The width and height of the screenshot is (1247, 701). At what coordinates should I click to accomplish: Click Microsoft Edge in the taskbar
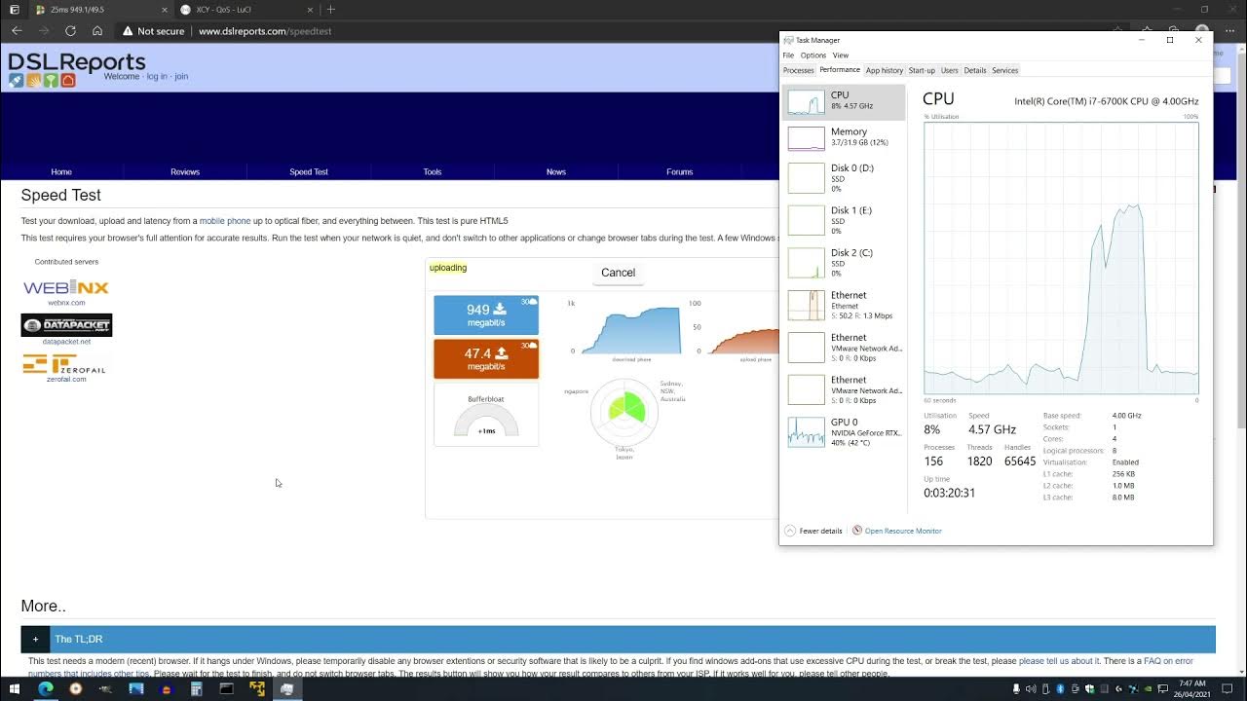point(45,689)
